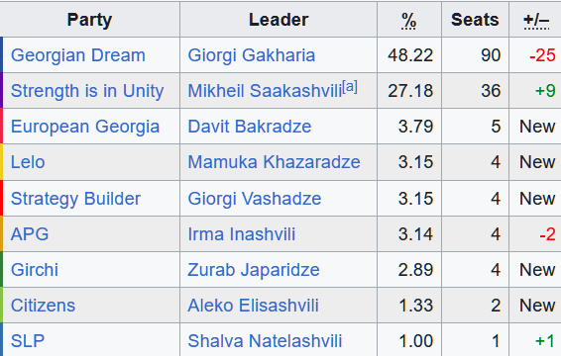This screenshot has height=356, width=561.
Task: Open the APG party link
Action: click(x=30, y=234)
